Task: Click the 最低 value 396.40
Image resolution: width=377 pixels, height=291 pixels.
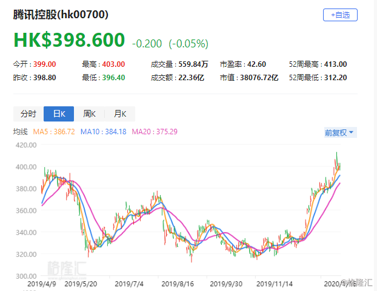Action: coord(113,78)
